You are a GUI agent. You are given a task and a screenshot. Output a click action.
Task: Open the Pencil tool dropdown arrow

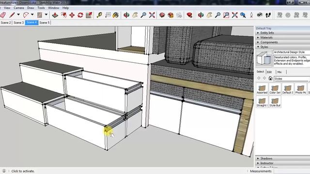pyautogui.click(x=18, y=14)
